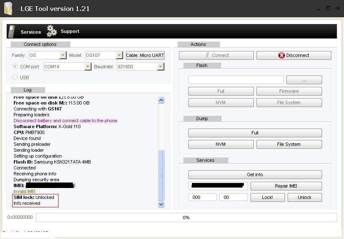The width and height of the screenshot is (344, 239).
Task: Click the Flash Full button
Action: [x=221, y=91]
